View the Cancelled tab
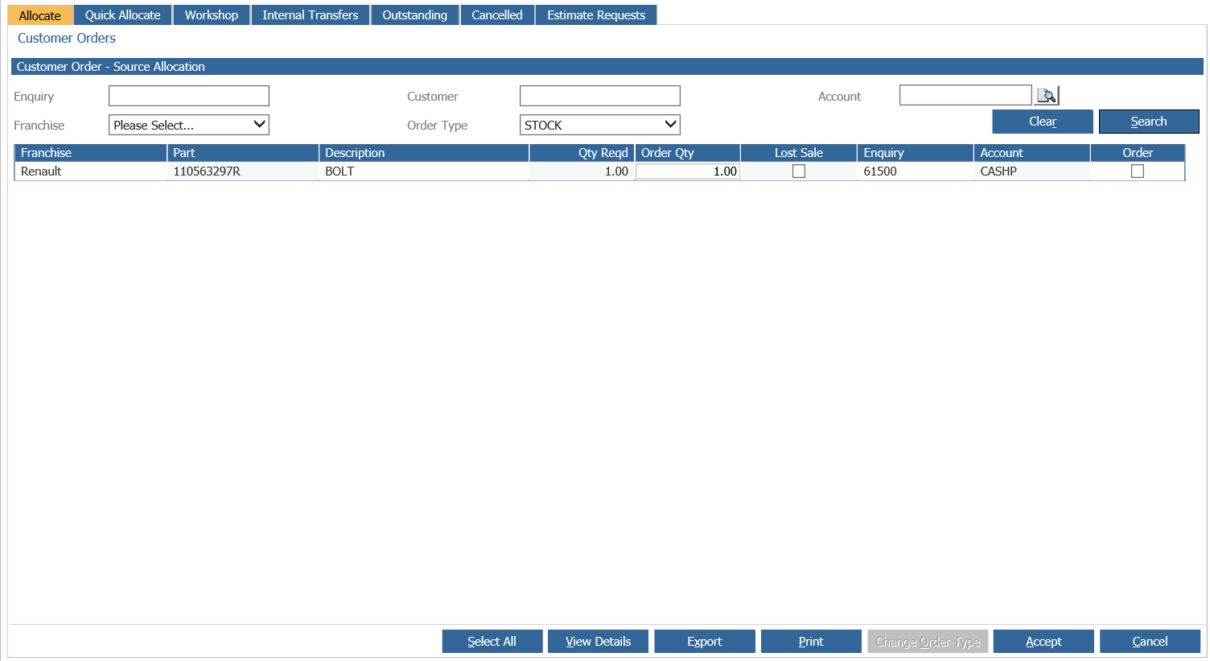The width and height of the screenshot is (1210, 661). coord(497,15)
